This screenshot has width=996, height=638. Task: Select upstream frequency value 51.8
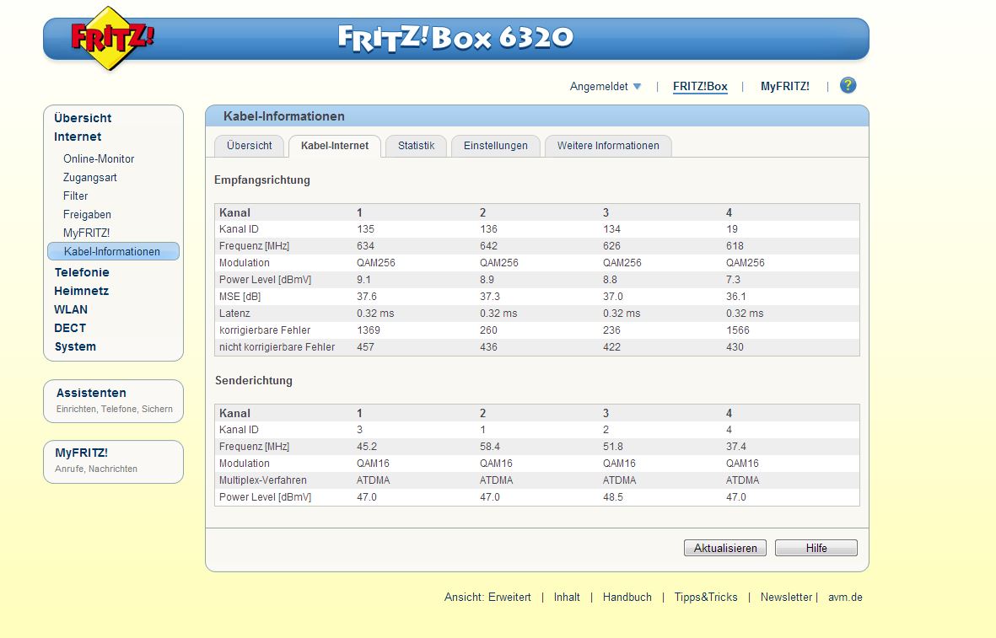click(613, 447)
